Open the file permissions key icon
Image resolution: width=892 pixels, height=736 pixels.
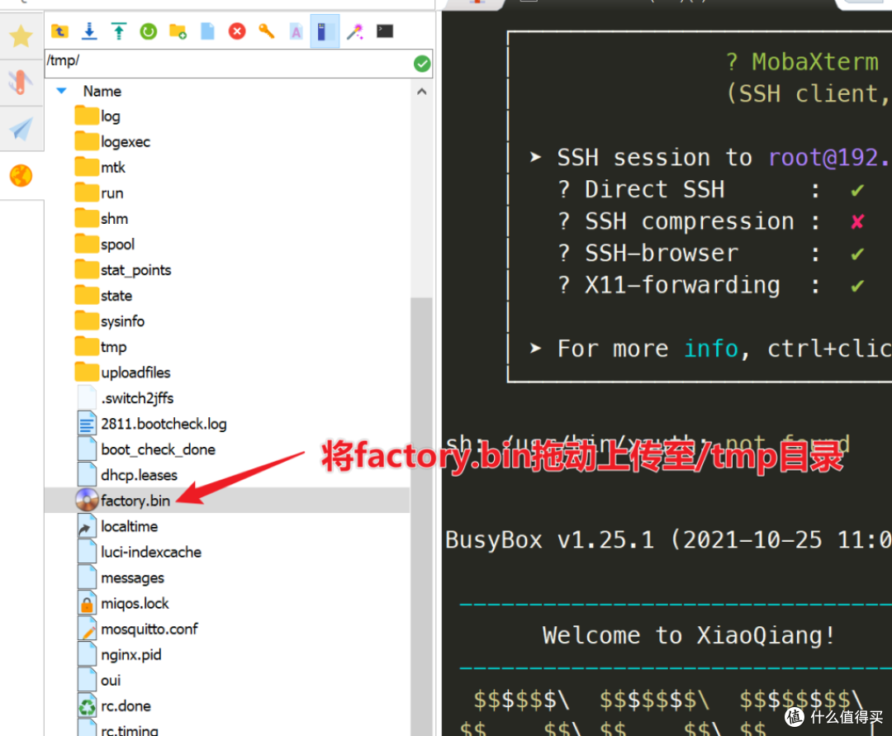(266, 31)
